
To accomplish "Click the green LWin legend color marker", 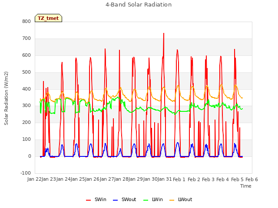I will (x=146, y=200).
